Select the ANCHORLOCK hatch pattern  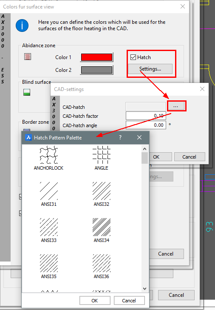[48, 158]
